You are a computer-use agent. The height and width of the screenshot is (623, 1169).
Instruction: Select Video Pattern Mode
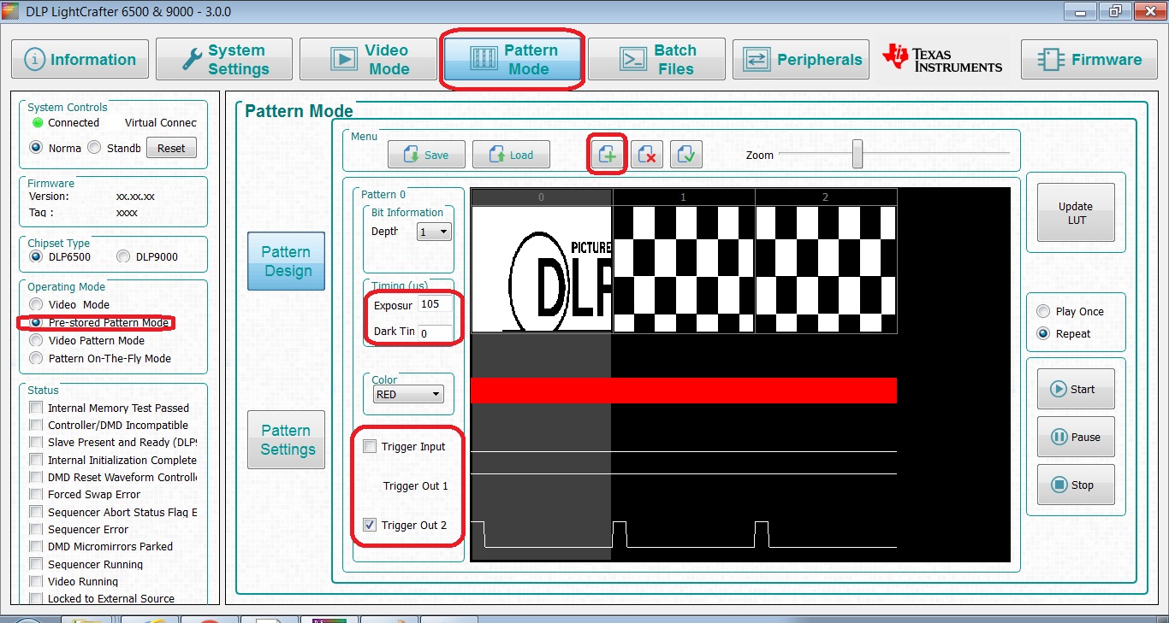[x=35, y=340]
